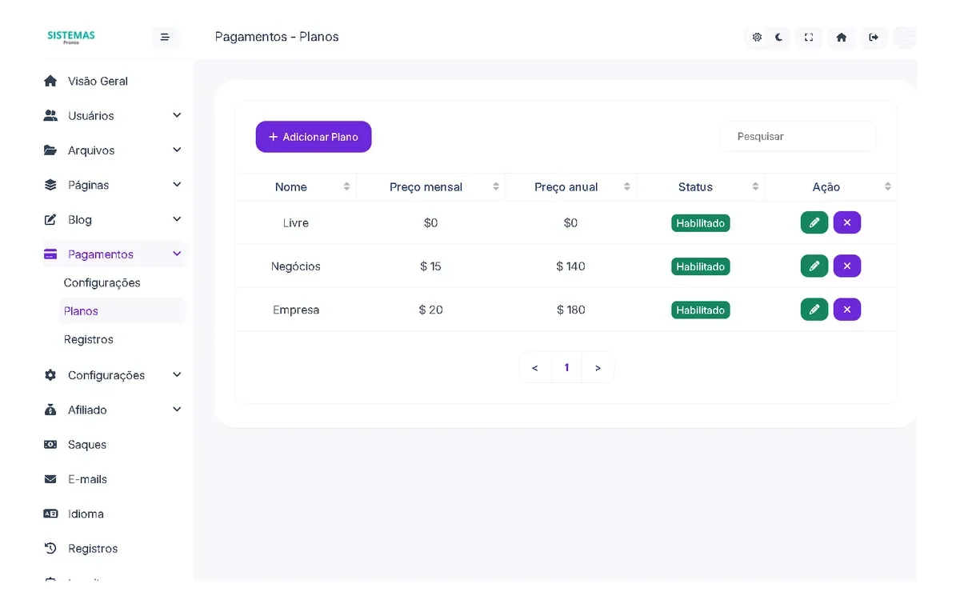Open Saques from the sidebar
Viewport: 960px width, 608px height.
point(86,445)
